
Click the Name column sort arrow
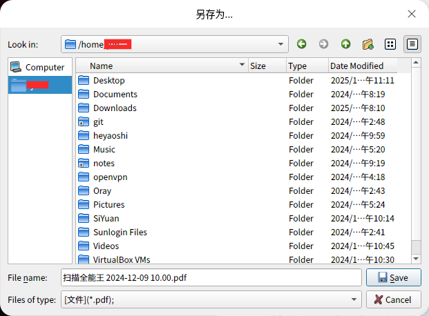point(242,65)
